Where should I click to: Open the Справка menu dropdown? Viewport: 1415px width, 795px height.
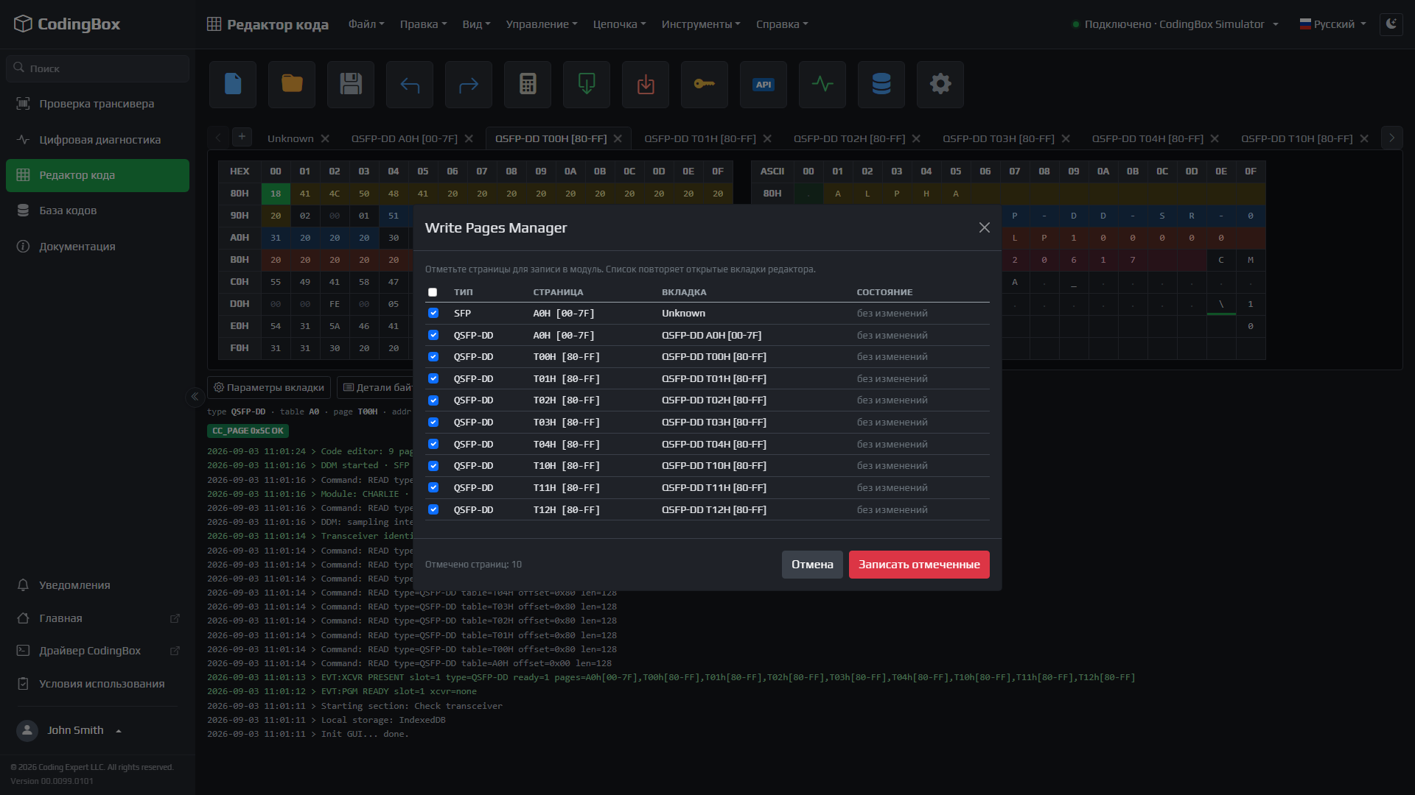[x=782, y=24]
